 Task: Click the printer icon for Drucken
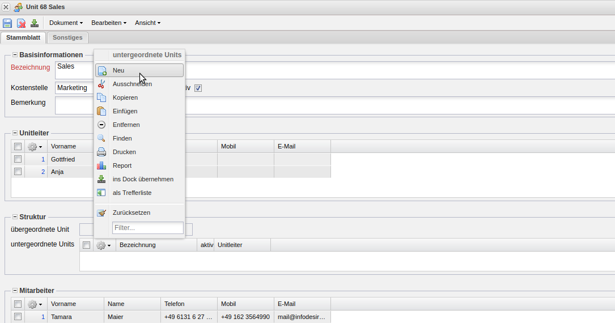[101, 152]
